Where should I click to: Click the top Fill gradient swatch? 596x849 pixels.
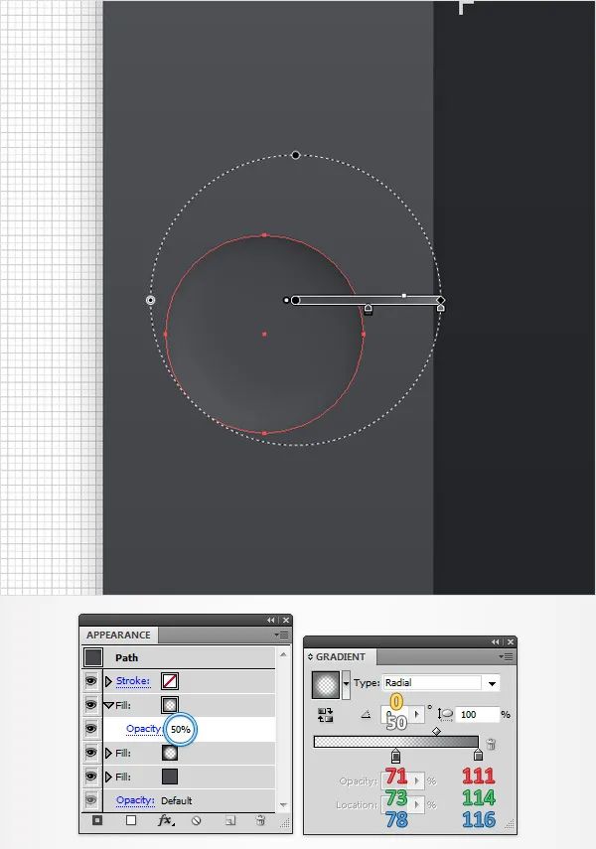click(x=170, y=705)
